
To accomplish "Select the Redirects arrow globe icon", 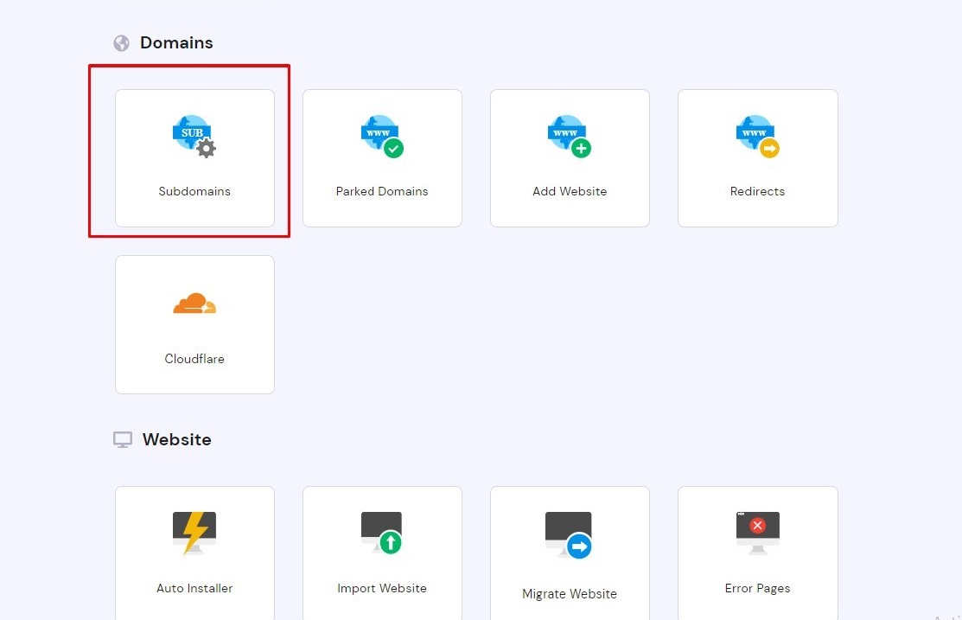I will (757, 136).
